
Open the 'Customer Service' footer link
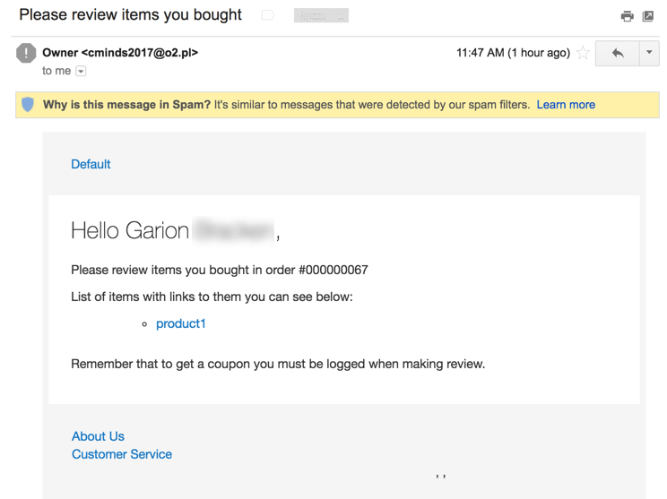pos(122,454)
